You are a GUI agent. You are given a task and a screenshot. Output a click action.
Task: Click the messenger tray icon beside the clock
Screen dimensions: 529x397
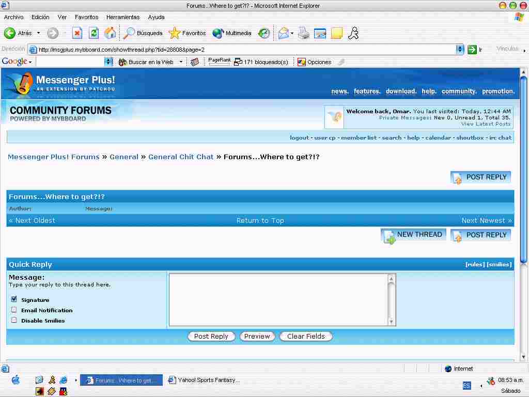tap(491, 381)
